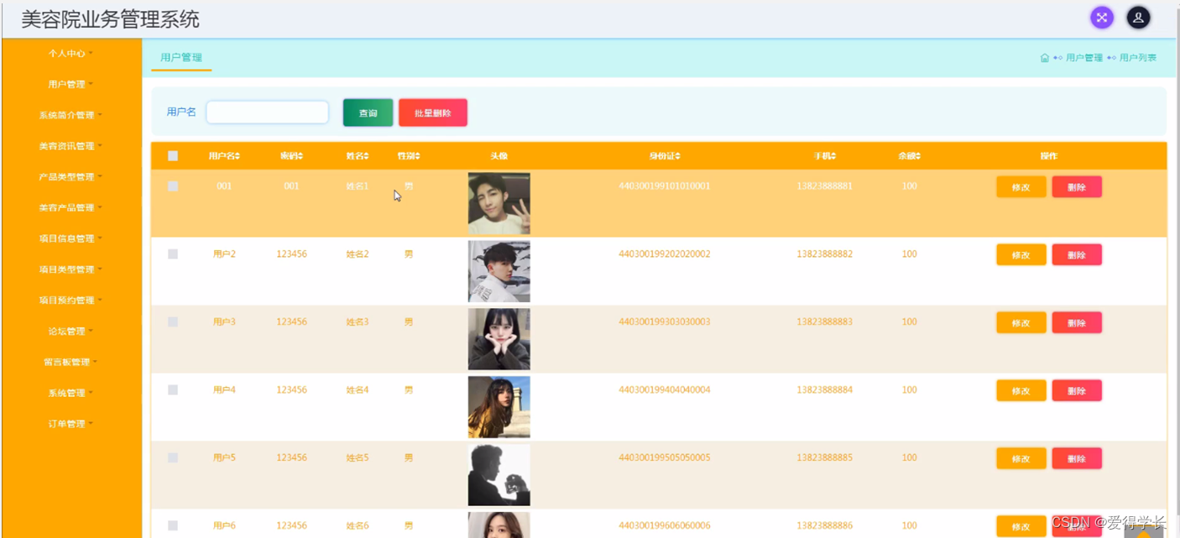Click 删除 for 用户2
The image size is (1180, 538).
pos(1077,255)
